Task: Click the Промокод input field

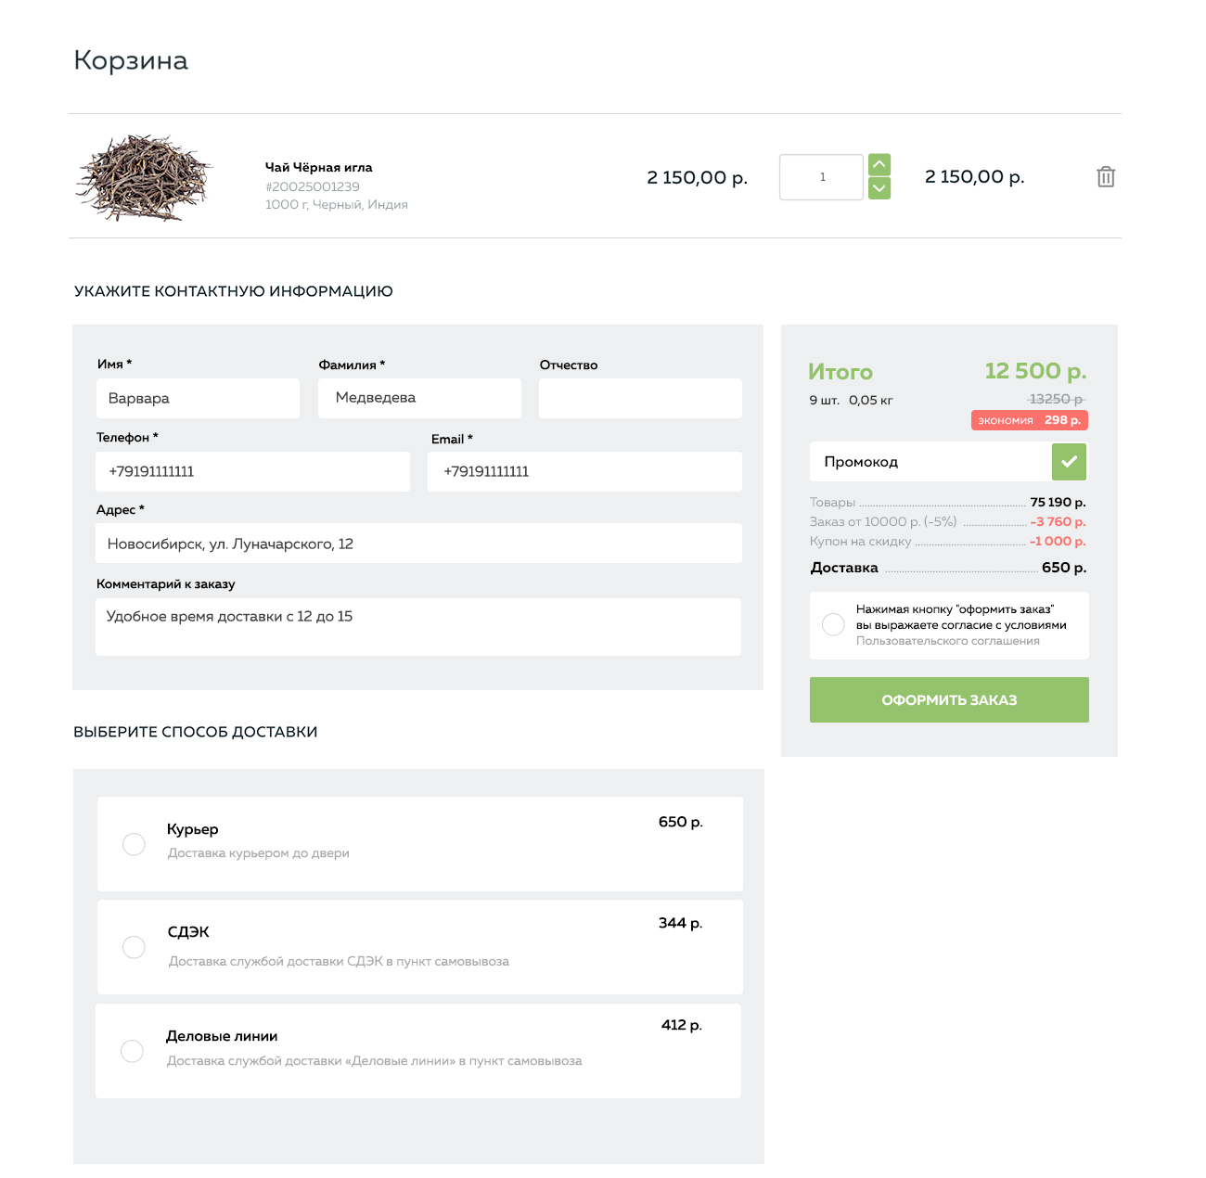Action: tap(930, 461)
